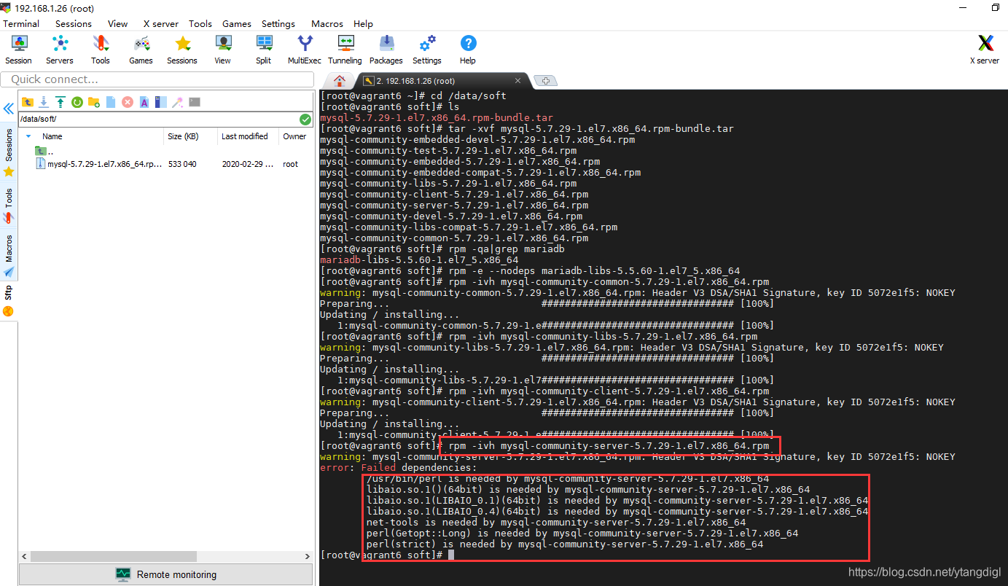Click the '533 040' size value
Viewport: 1008px width, 586px height.
click(182, 165)
